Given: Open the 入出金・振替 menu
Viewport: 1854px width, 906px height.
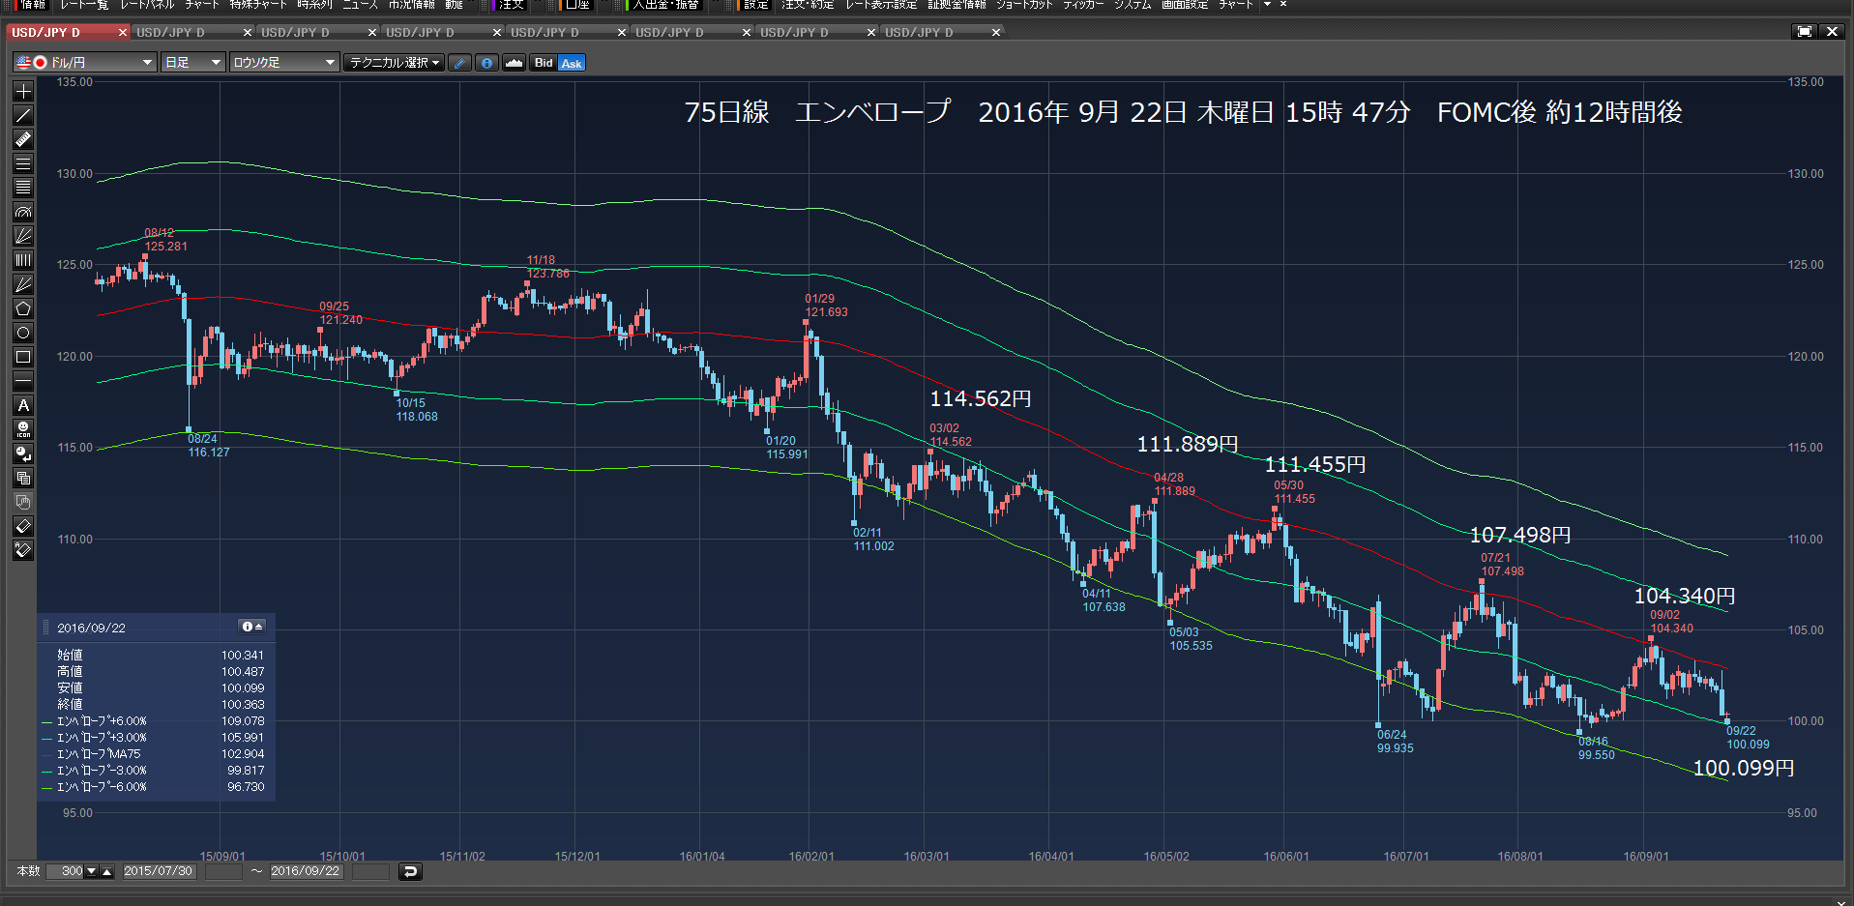Looking at the screenshot, I should 665,5.
